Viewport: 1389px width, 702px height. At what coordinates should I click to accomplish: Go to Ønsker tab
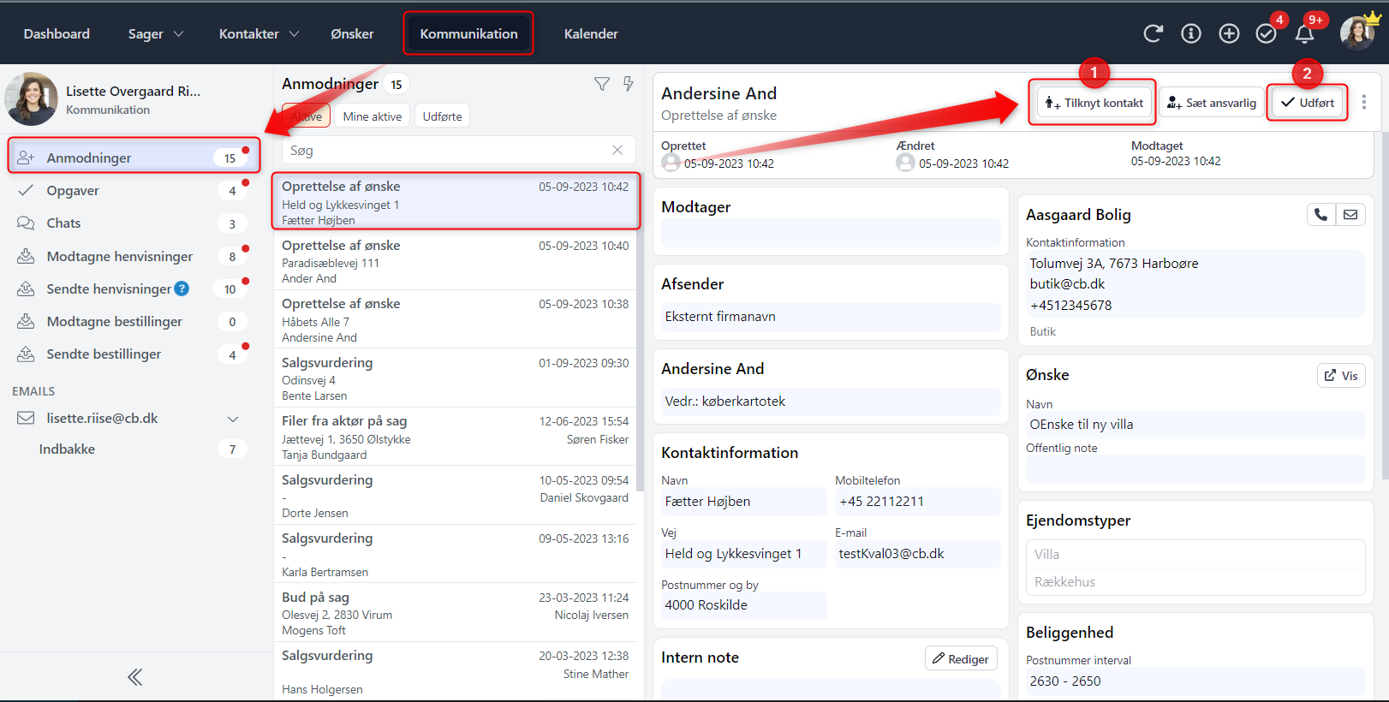352,33
